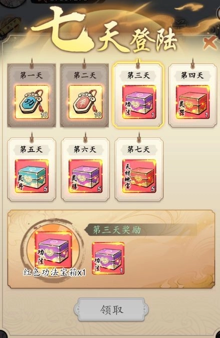Select the blue 功 token on day one
This screenshot has width=220, height=338.
tap(32, 102)
